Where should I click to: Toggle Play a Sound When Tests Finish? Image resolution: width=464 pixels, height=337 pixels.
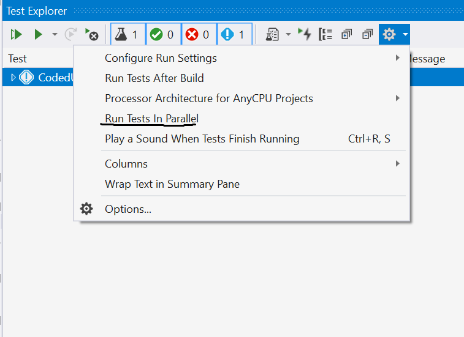242,138
